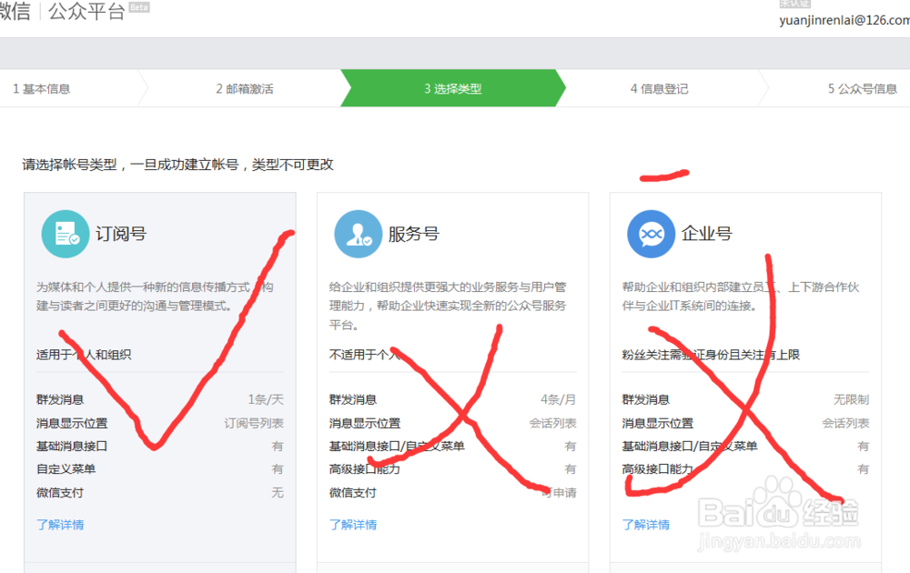Click 请选择帐号类型 instruction heading
This screenshot has width=910, height=573.
[x=177, y=165]
